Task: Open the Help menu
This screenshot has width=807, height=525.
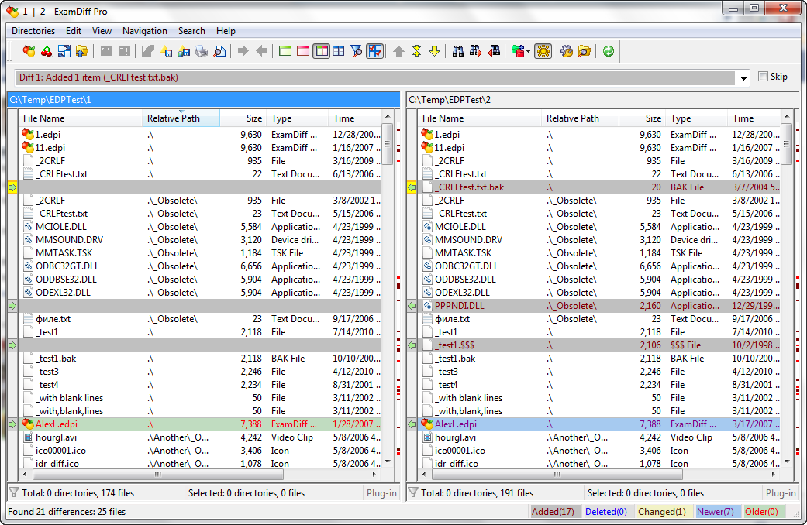Action: (226, 31)
